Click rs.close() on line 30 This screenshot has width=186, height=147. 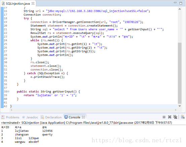point(40,62)
